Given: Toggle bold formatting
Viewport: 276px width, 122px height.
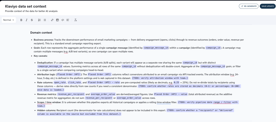Looking at the screenshot, I should click(21, 20).
